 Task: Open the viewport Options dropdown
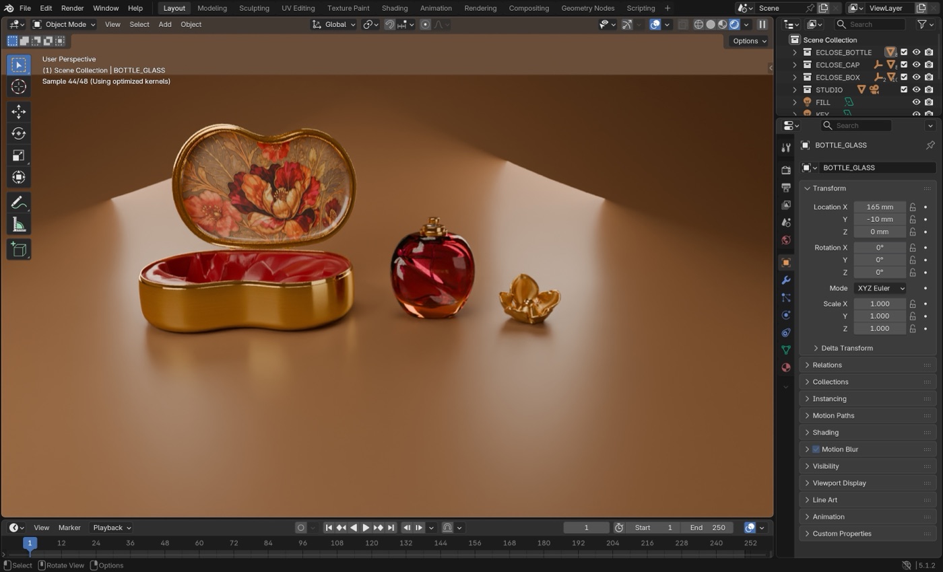(x=749, y=41)
